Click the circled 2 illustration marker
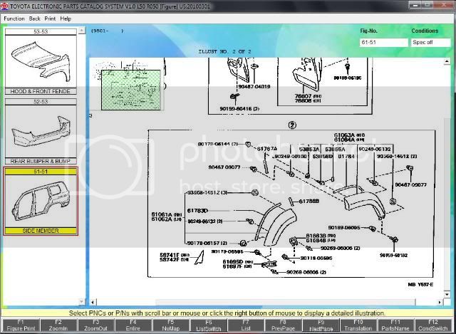 pyautogui.click(x=292, y=125)
